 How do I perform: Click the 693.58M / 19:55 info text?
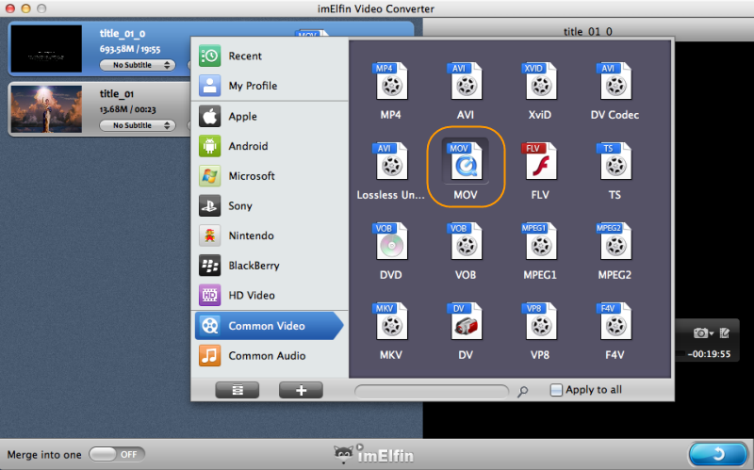coord(130,49)
